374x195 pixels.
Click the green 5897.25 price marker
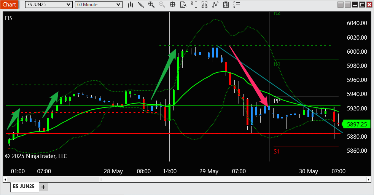(x=356, y=125)
